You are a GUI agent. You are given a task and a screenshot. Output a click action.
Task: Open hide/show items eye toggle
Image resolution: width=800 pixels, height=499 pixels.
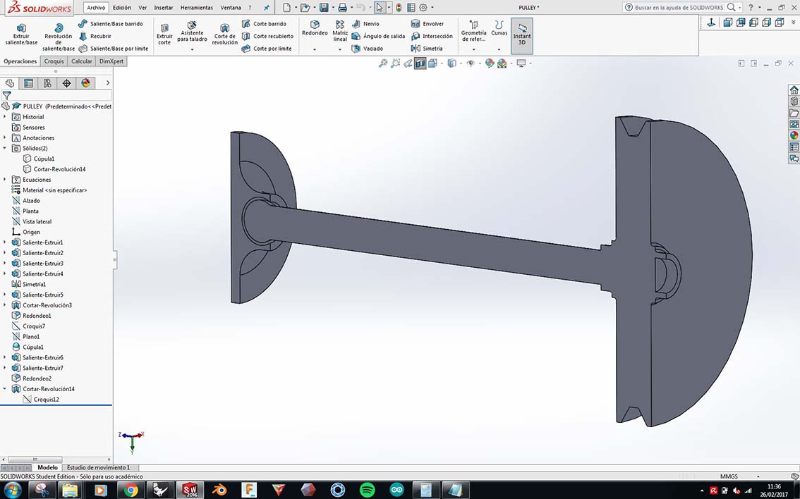tap(471, 63)
